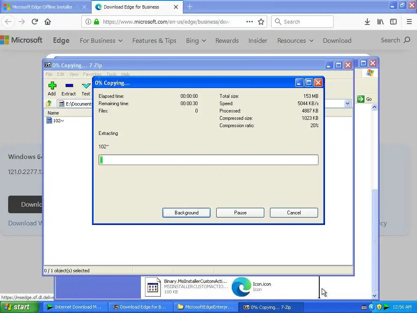
Task: Click the extraction progress bar
Action: click(x=208, y=160)
